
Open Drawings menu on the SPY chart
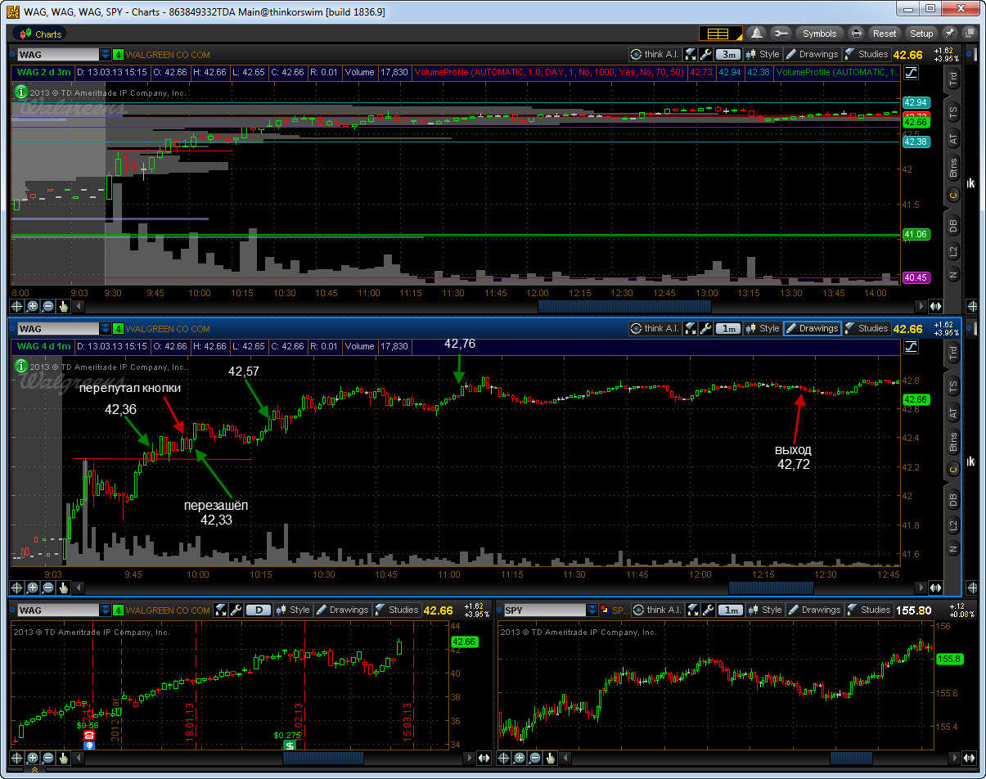pyautogui.click(x=814, y=610)
